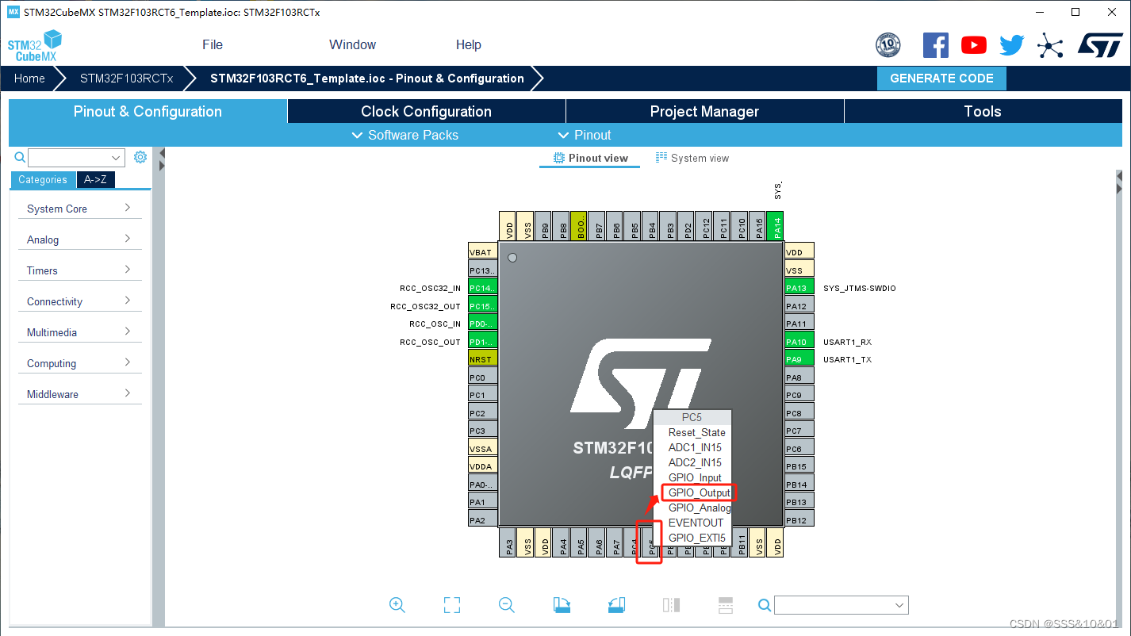Expand the Middleware category
Image resolution: width=1131 pixels, height=636 pixels.
[x=79, y=394]
